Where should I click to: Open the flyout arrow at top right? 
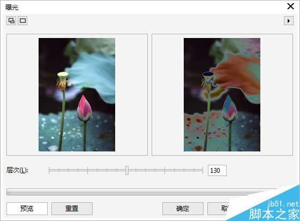289,20
